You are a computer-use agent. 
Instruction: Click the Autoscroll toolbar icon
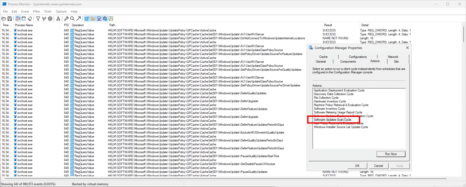(23, 18)
